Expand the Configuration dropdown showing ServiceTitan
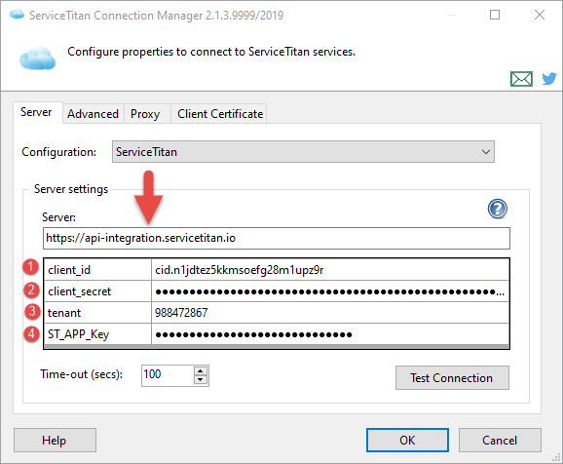Screen dimensions: 563x464 coord(303,152)
